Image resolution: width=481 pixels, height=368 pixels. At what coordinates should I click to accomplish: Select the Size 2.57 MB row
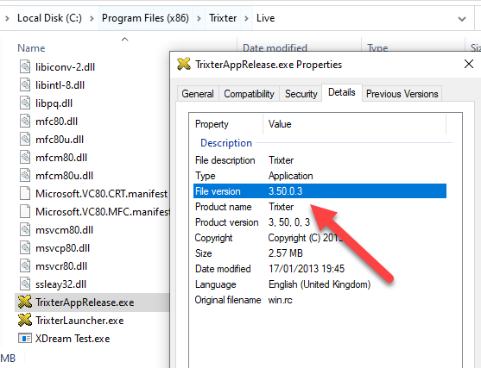point(320,253)
